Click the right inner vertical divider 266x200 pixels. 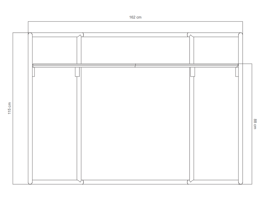[192, 108]
